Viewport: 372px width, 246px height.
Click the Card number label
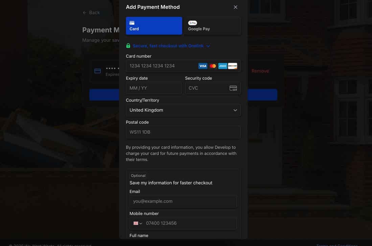139,56
